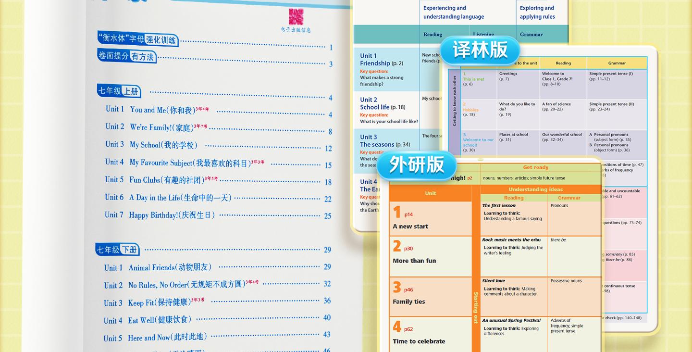Open Unit 1 You and Me(你和我)
This screenshot has height=352, width=692.
pos(218,111)
